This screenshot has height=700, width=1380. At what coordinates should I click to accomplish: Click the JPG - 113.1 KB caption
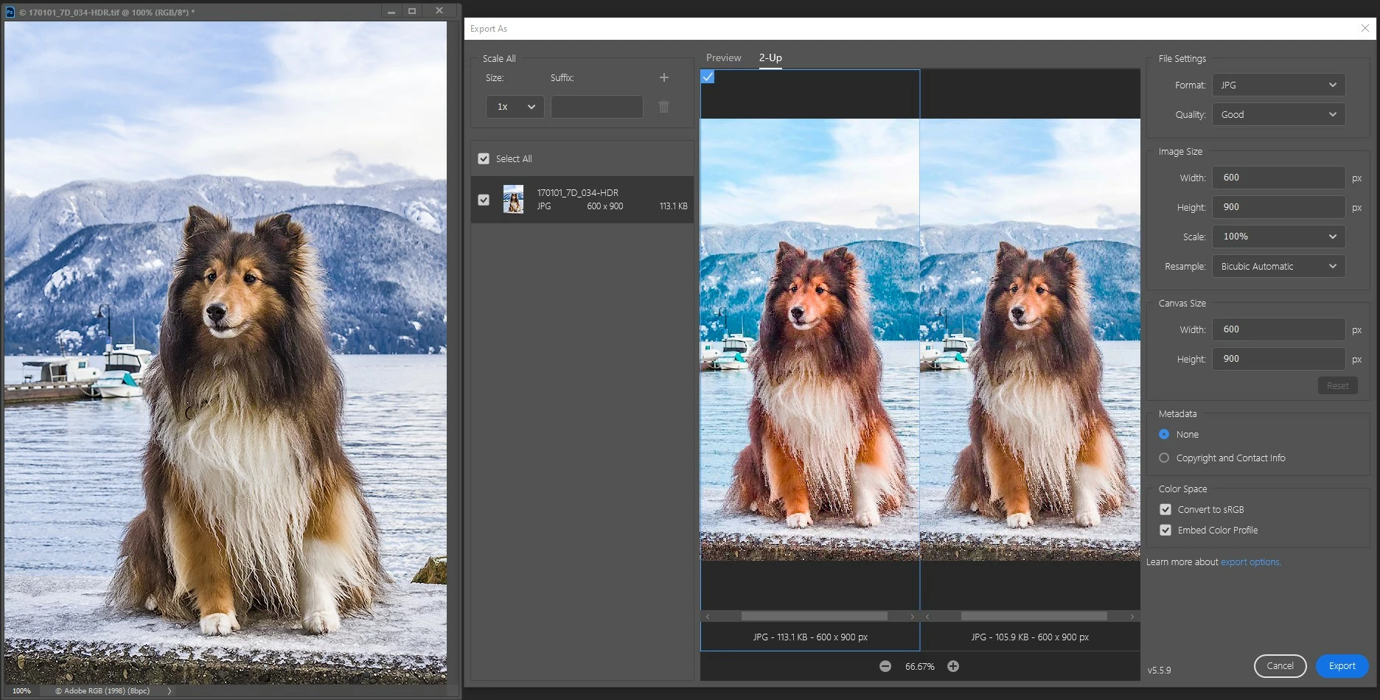(x=810, y=637)
